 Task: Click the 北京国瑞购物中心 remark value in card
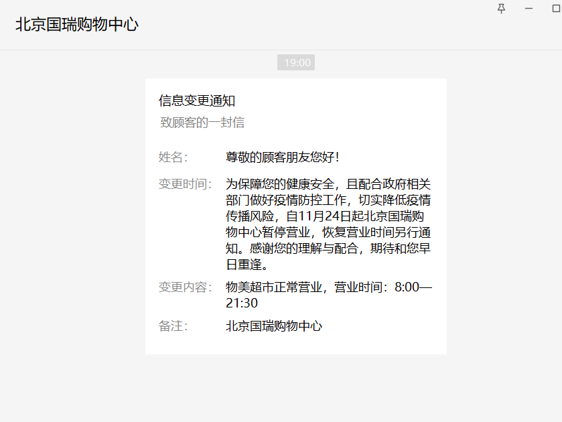click(x=274, y=326)
